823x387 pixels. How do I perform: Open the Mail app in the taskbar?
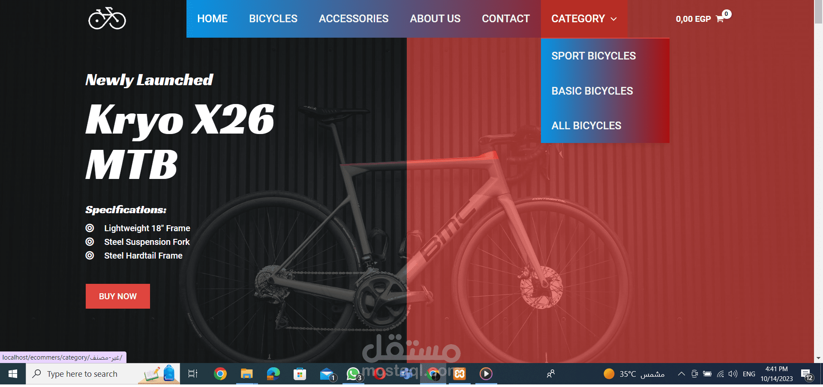tap(327, 374)
